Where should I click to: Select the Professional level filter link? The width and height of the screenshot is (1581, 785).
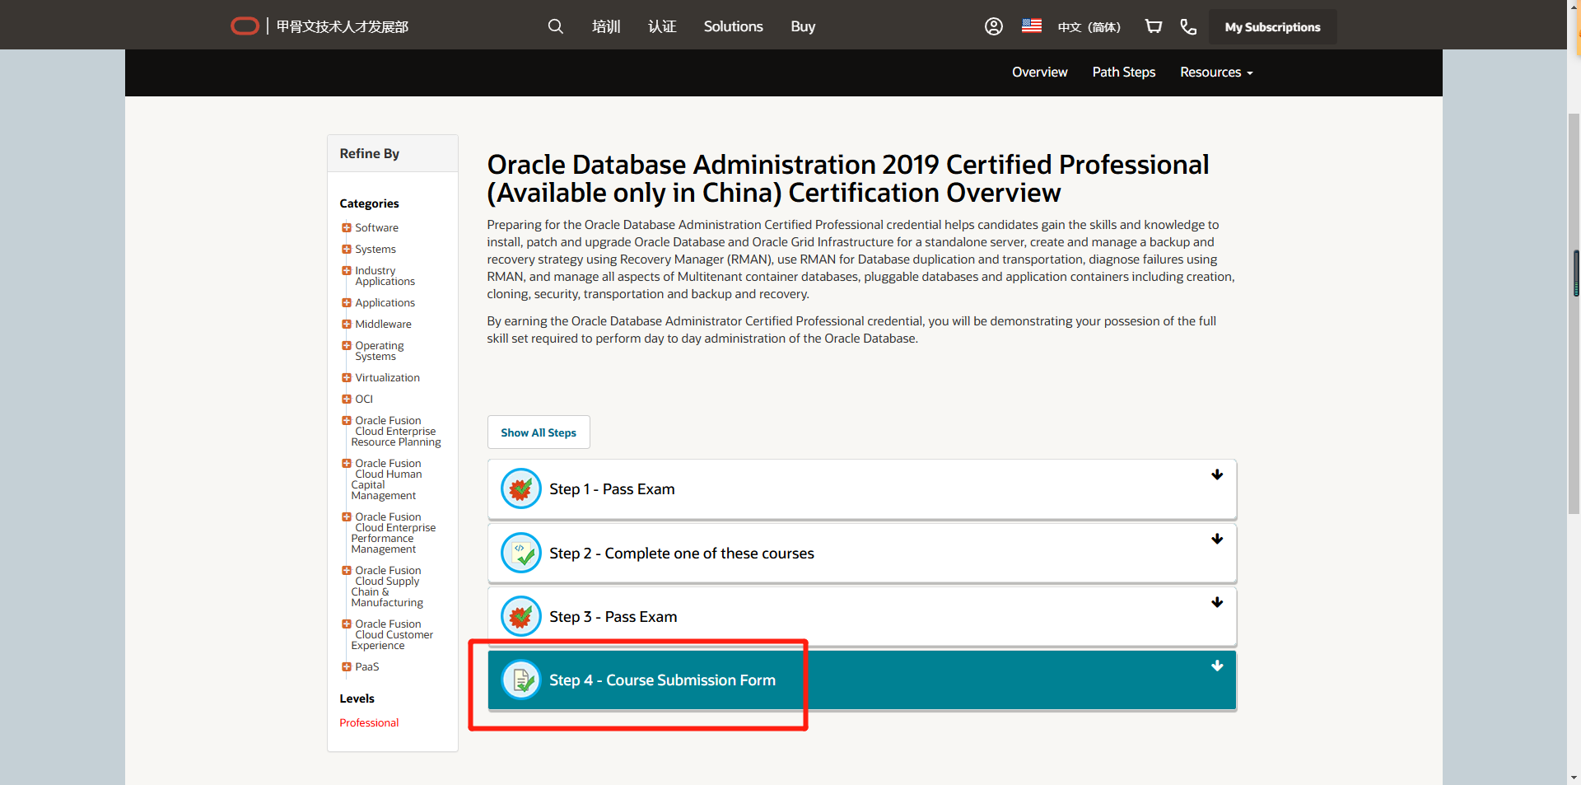[x=368, y=722]
